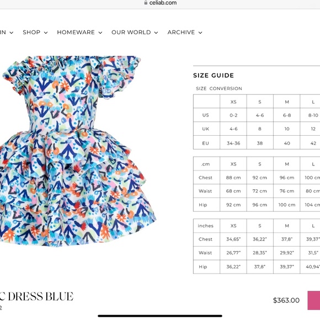Expand the ARCHIVE dropdown chevron
Screen dimensions: 320x320
point(200,33)
